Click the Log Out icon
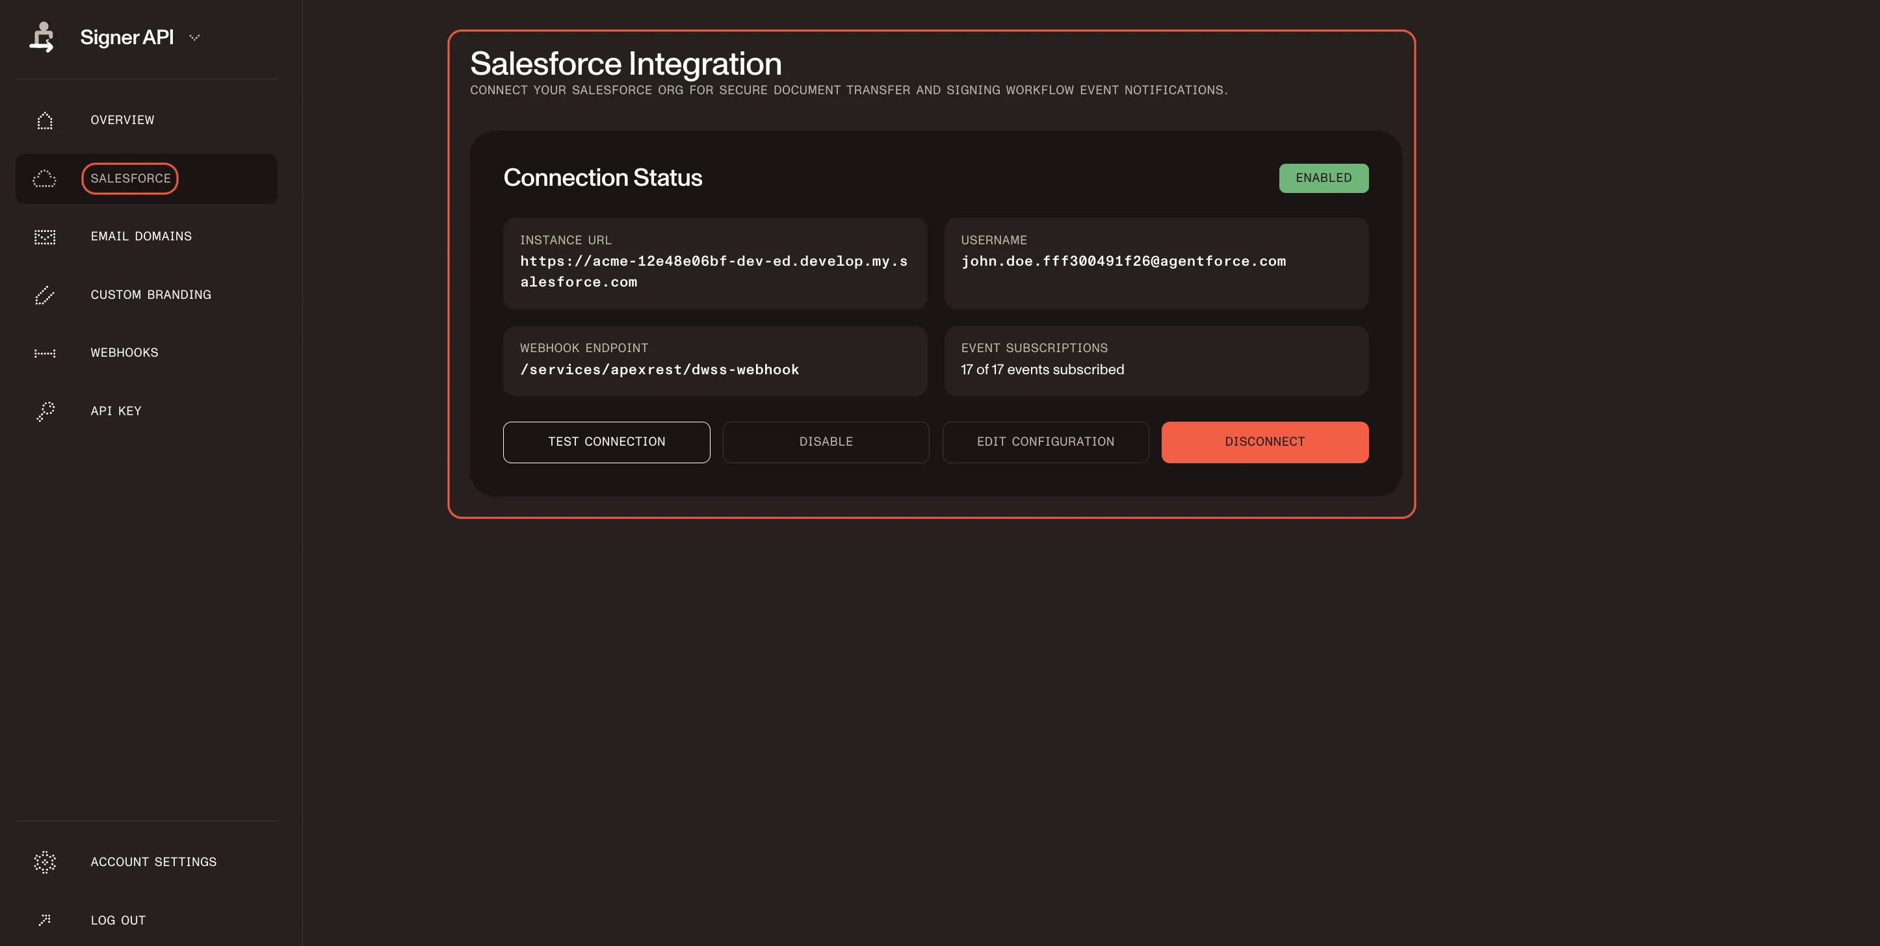Image resolution: width=1880 pixels, height=946 pixels. point(44,921)
